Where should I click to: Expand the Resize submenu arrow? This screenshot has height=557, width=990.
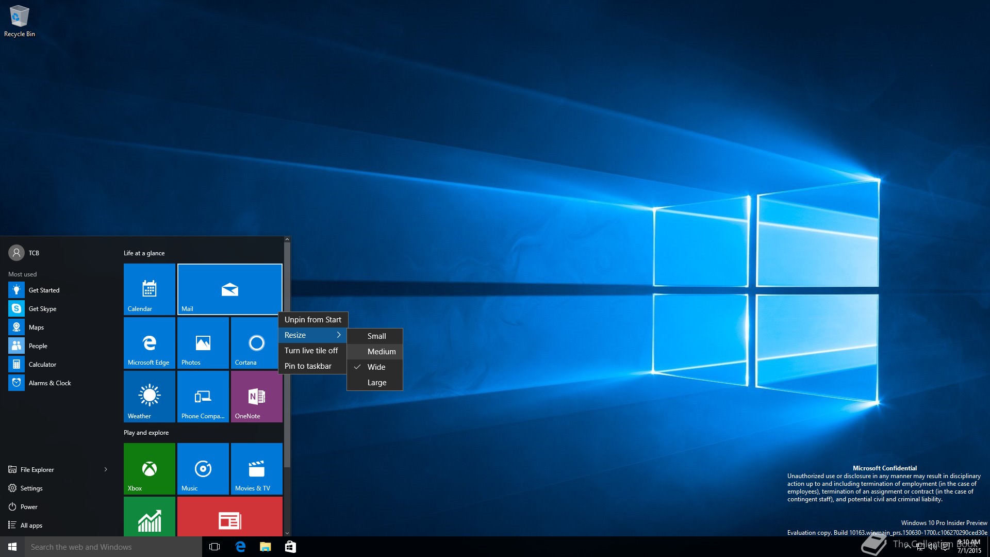click(x=339, y=335)
